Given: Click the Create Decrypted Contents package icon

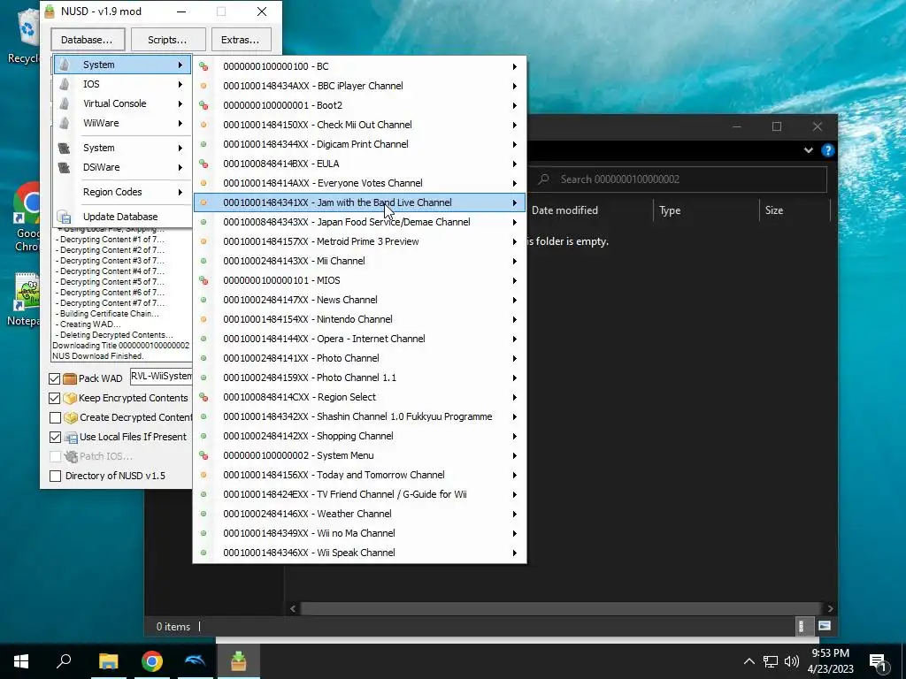Looking at the screenshot, I should click(x=71, y=417).
